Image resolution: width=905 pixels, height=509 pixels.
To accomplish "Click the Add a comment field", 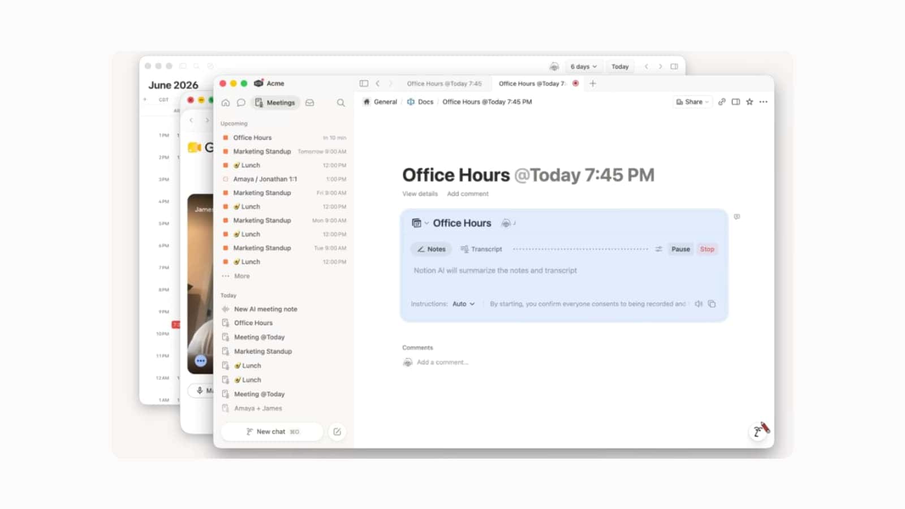I will point(442,362).
